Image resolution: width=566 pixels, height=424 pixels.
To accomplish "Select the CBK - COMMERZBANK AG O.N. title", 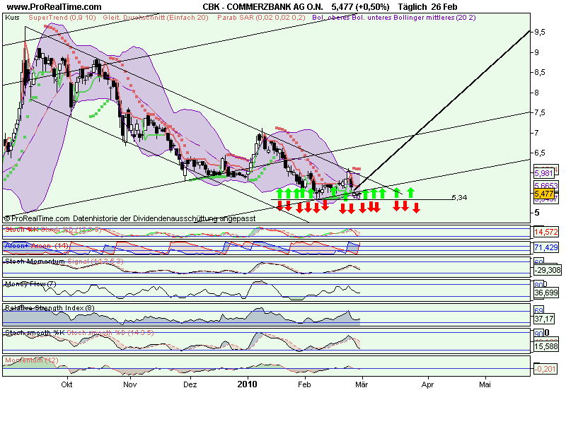I will (x=262, y=7).
